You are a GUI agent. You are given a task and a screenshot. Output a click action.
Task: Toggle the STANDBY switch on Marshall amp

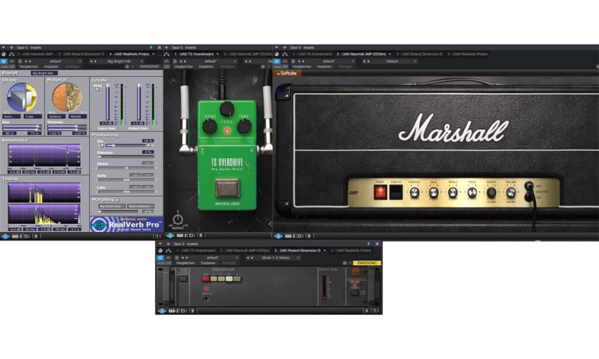click(396, 192)
